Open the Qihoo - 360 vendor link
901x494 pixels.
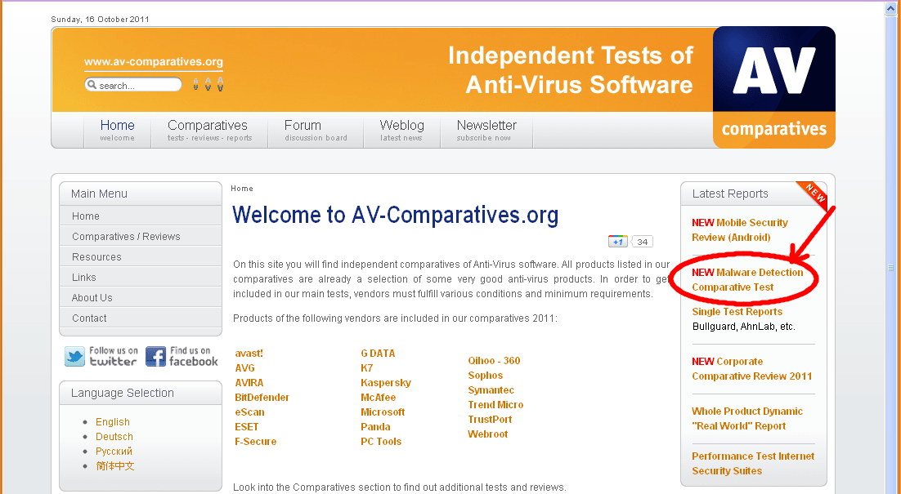[x=494, y=360]
